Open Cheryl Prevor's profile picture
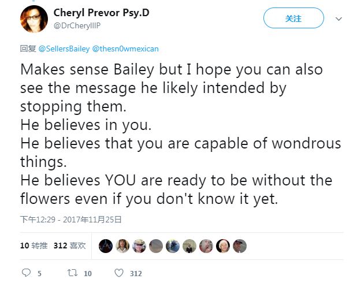The image size is (357, 290). (34, 18)
